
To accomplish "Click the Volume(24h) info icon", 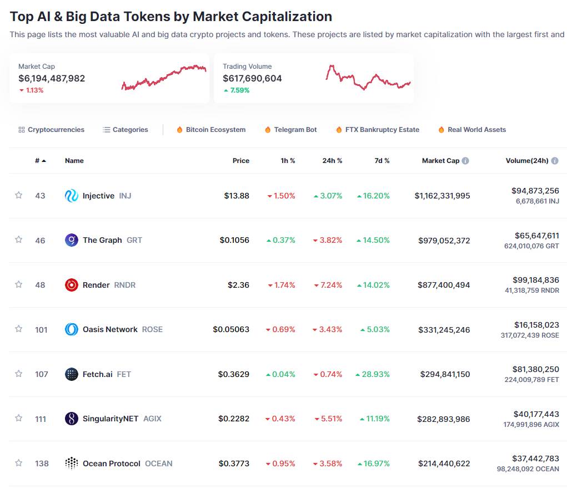I will click(554, 161).
